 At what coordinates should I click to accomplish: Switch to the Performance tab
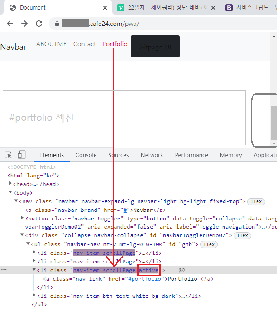point(191,155)
